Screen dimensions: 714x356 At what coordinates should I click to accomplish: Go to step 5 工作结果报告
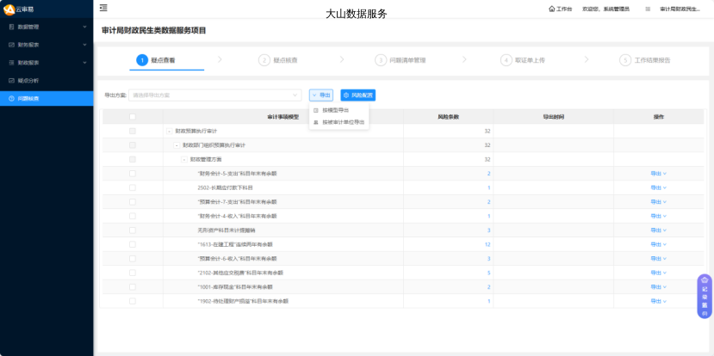coord(646,60)
